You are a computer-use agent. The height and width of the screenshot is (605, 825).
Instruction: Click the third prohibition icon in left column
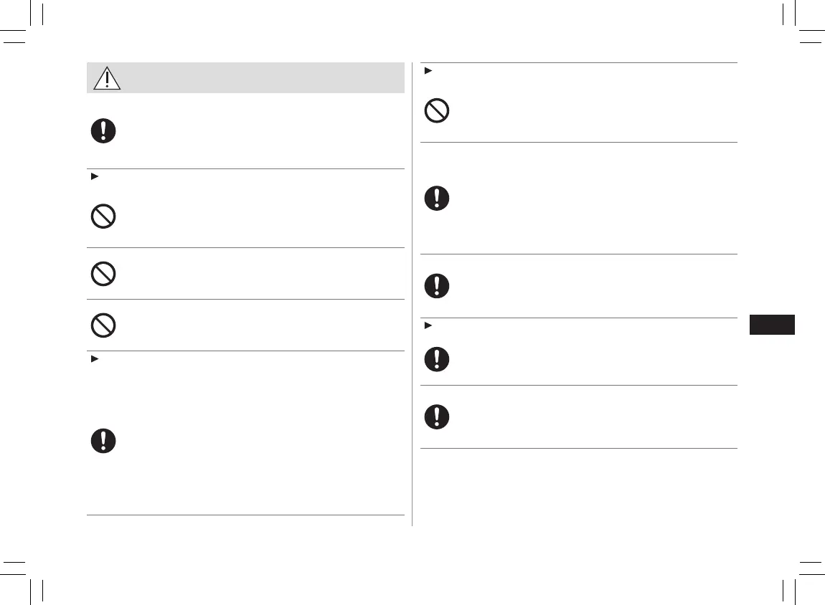pyautogui.click(x=103, y=325)
